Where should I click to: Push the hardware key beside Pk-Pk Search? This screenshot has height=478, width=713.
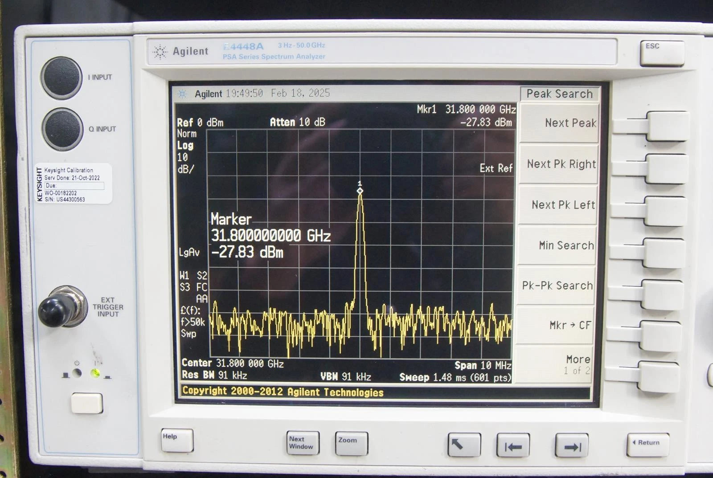[x=662, y=294]
